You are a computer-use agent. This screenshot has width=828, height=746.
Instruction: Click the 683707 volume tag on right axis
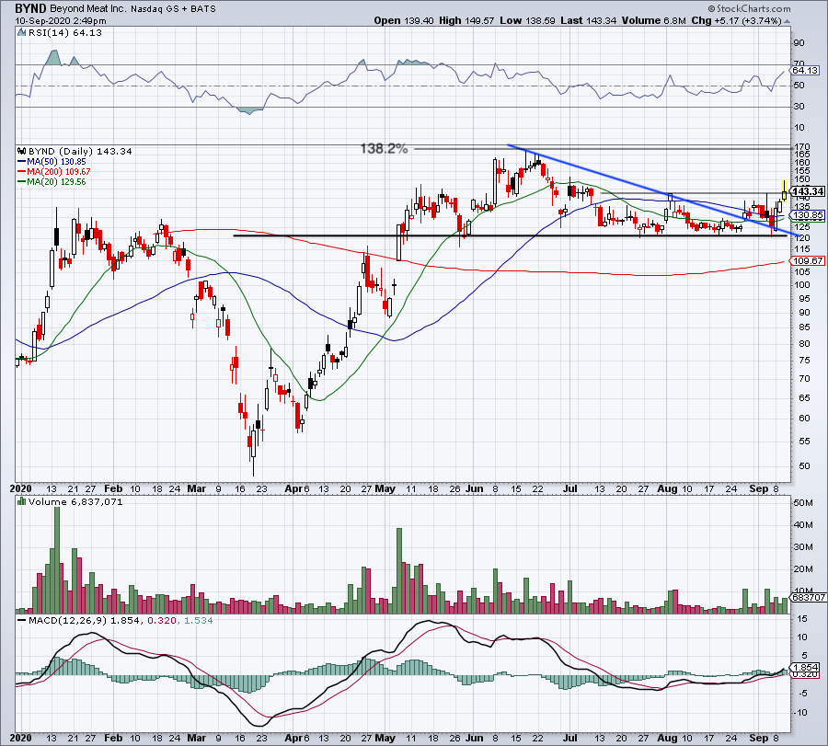809,598
